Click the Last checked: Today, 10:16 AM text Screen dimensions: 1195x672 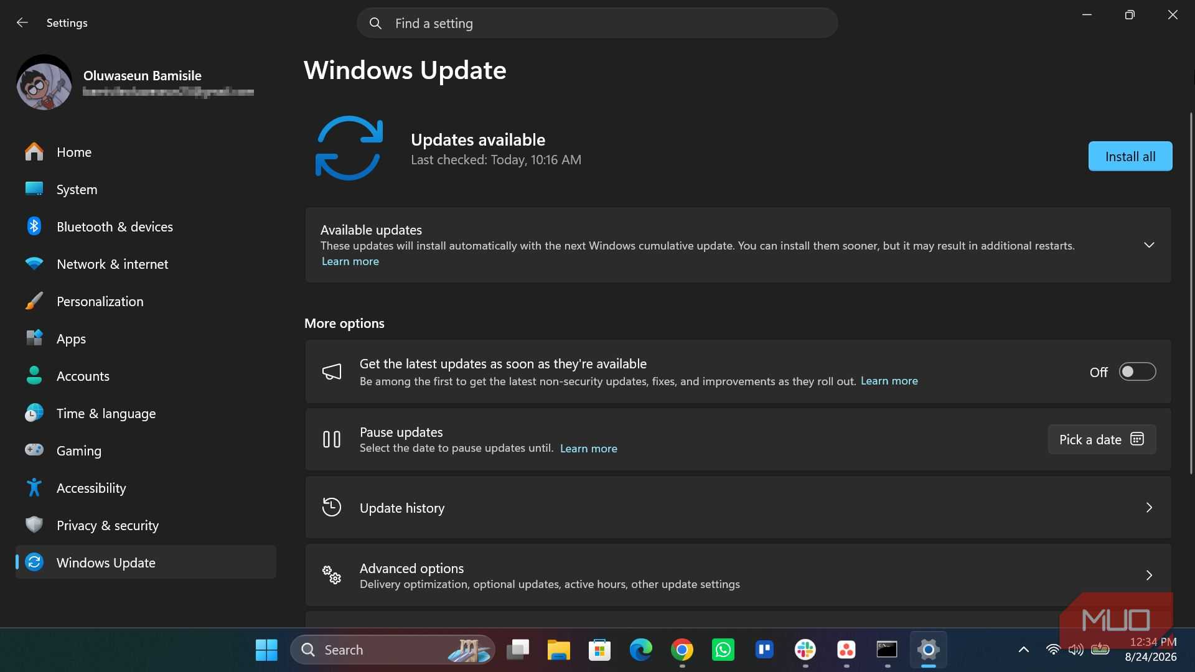coord(496,160)
